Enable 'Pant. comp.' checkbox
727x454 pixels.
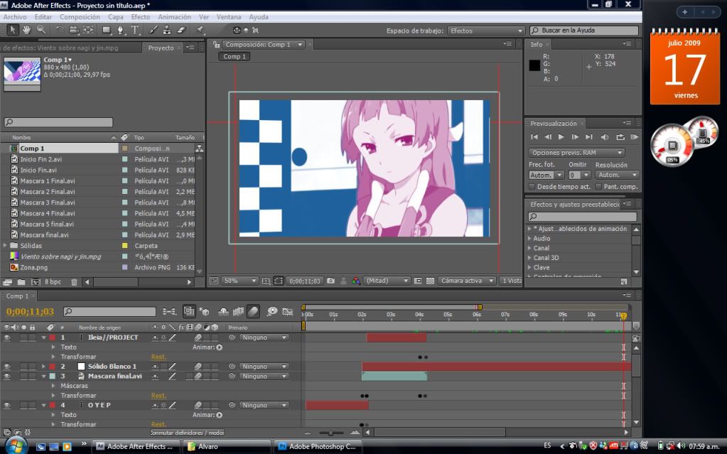point(598,186)
